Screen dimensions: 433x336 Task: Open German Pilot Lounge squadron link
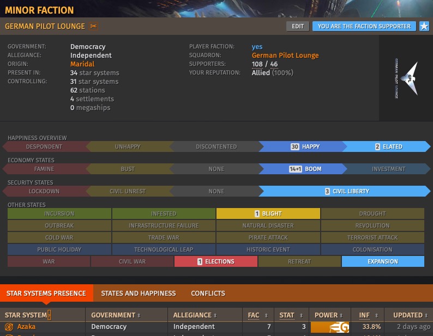tap(285, 56)
